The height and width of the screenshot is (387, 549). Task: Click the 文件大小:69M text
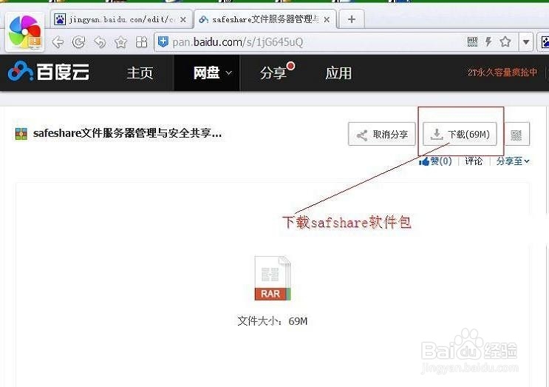[x=273, y=321]
